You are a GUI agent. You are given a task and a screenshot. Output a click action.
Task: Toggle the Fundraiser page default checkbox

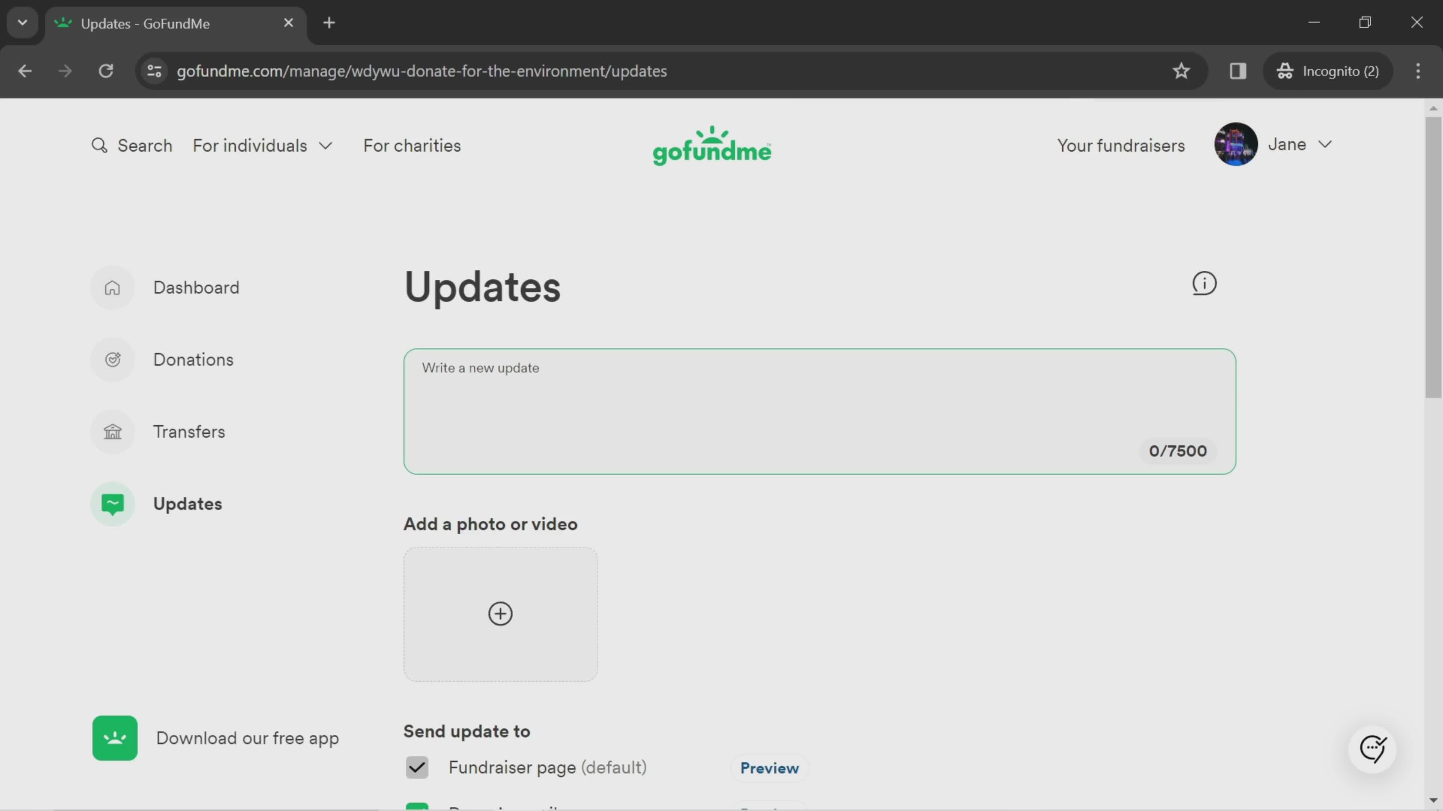(x=417, y=767)
